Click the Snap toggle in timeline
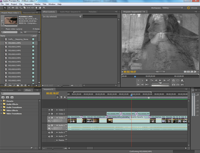 58,97
